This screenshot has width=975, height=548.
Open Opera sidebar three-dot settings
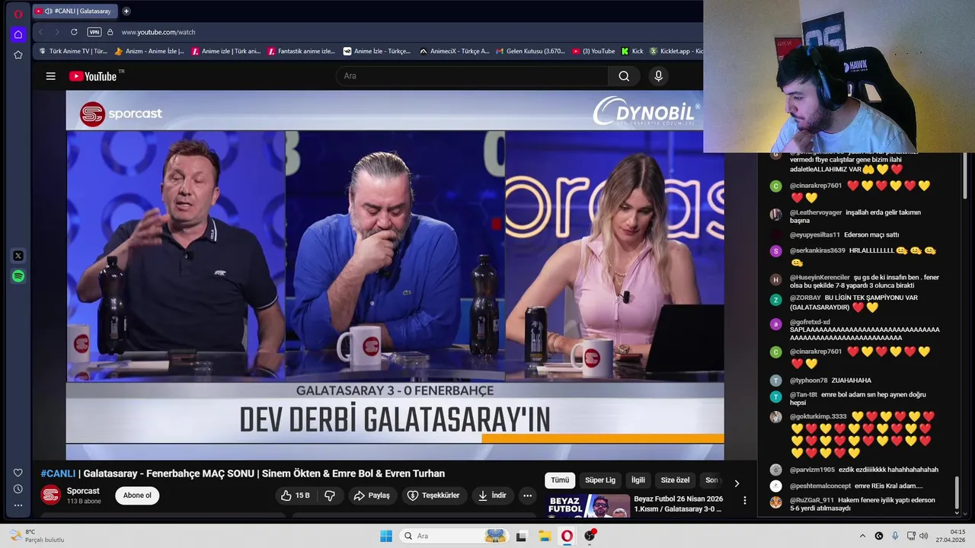coord(18,505)
